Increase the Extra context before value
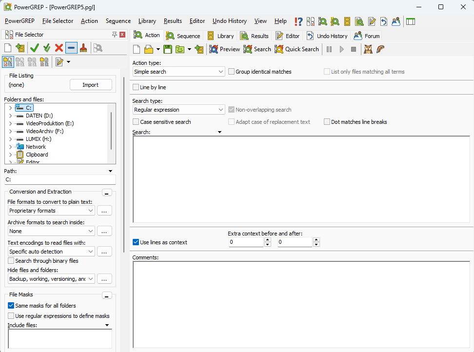 (x=267, y=239)
